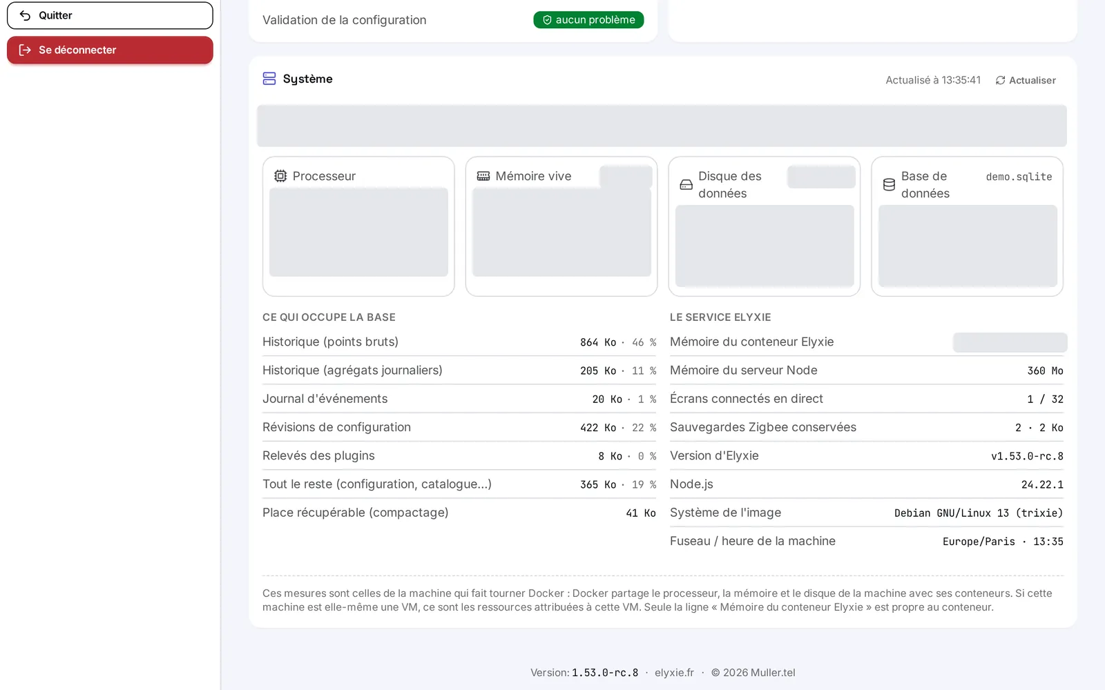Click the Processeur chip icon

[280, 176]
